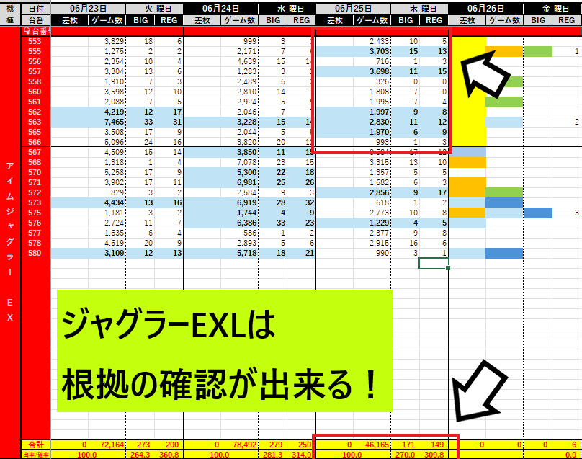Select the 金 曜日 weekday header
Viewport: 582px width, 459px height.
click(552, 9)
